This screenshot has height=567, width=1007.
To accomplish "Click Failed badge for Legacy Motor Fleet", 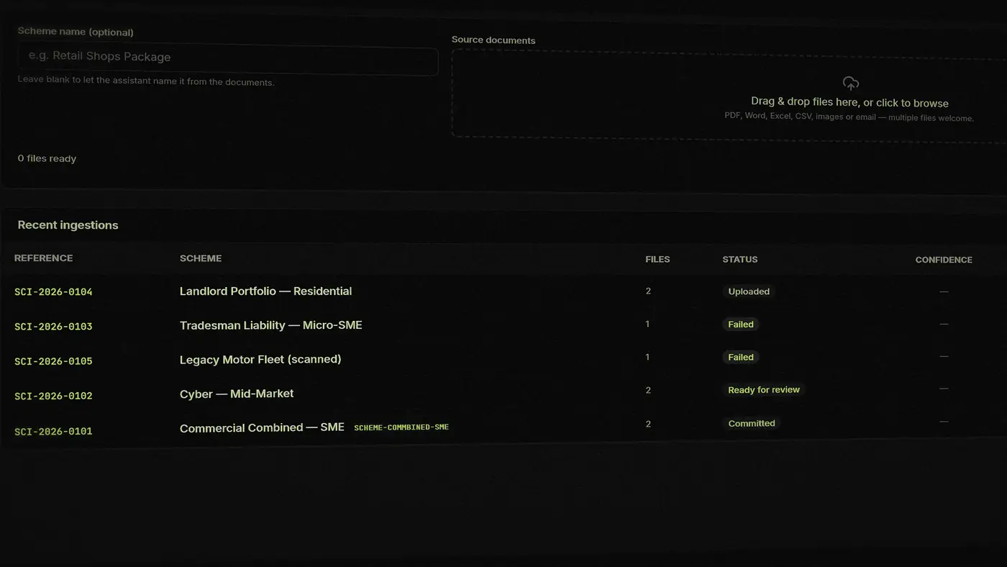I will tap(741, 357).
